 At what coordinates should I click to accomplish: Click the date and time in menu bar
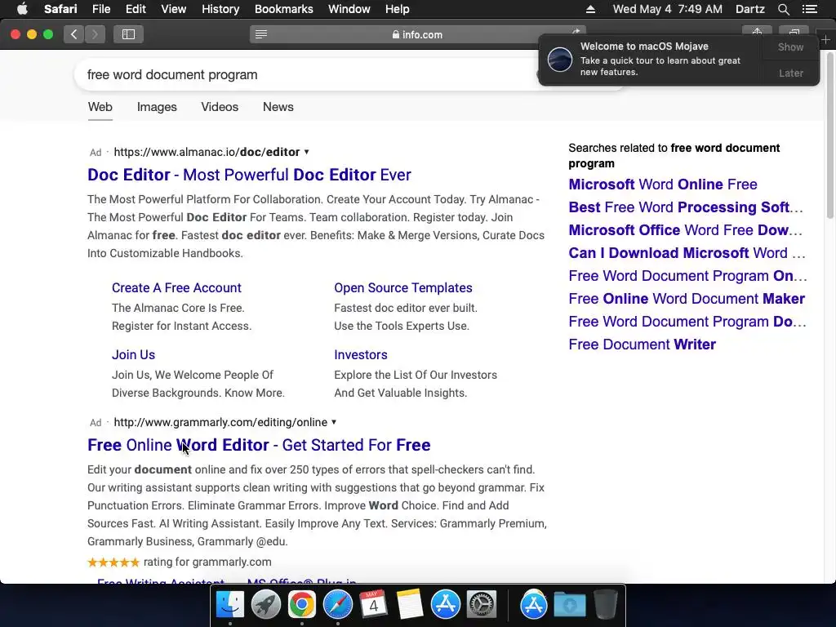coord(668,9)
